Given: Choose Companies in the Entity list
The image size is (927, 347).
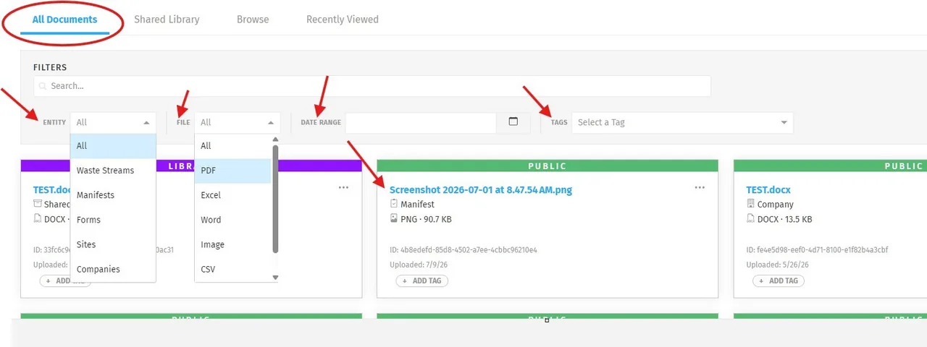Looking at the screenshot, I should (x=113, y=269).
